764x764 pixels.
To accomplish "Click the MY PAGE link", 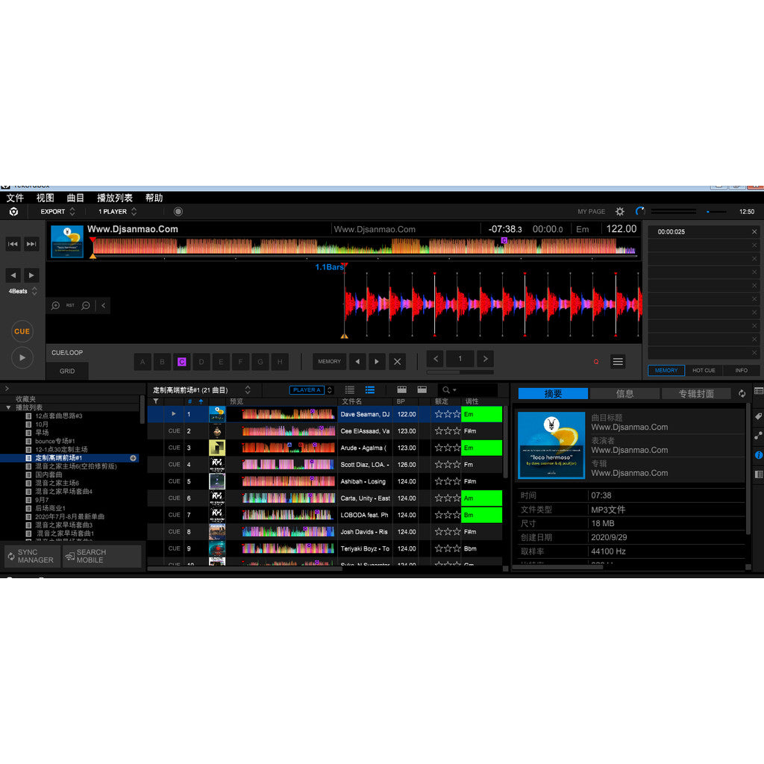I will pos(592,211).
